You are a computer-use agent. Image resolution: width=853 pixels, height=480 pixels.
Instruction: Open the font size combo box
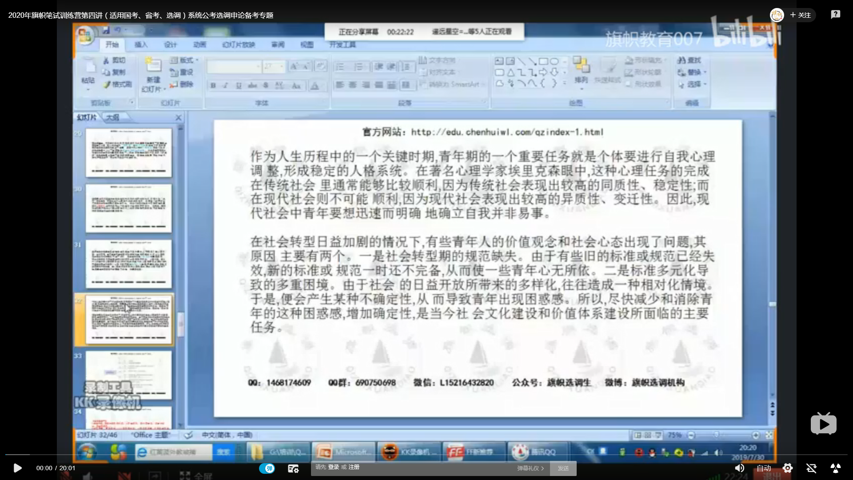[274, 67]
